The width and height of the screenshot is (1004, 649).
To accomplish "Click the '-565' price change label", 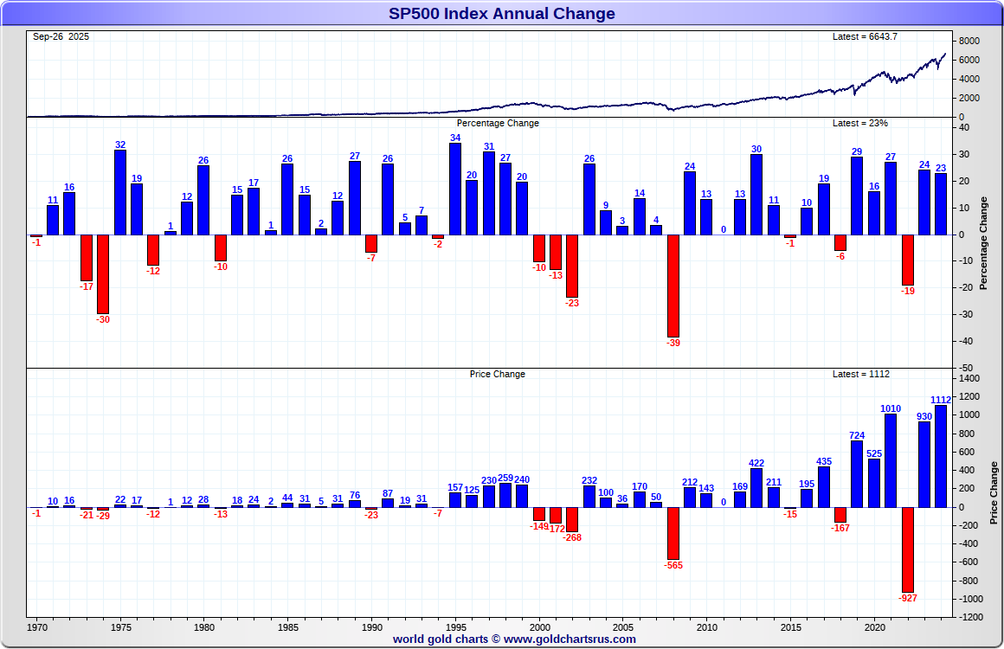I will coord(673,566).
